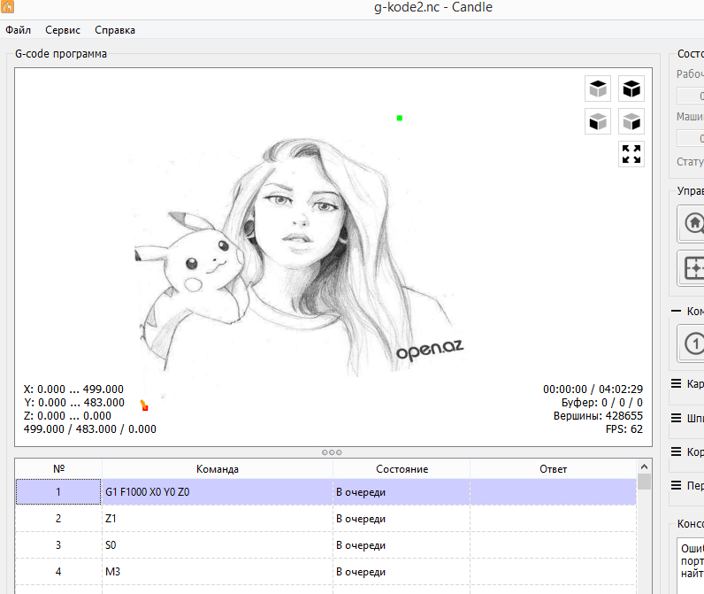The height and width of the screenshot is (594, 704).
Task: Click user command button 1
Action: [x=693, y=343]
